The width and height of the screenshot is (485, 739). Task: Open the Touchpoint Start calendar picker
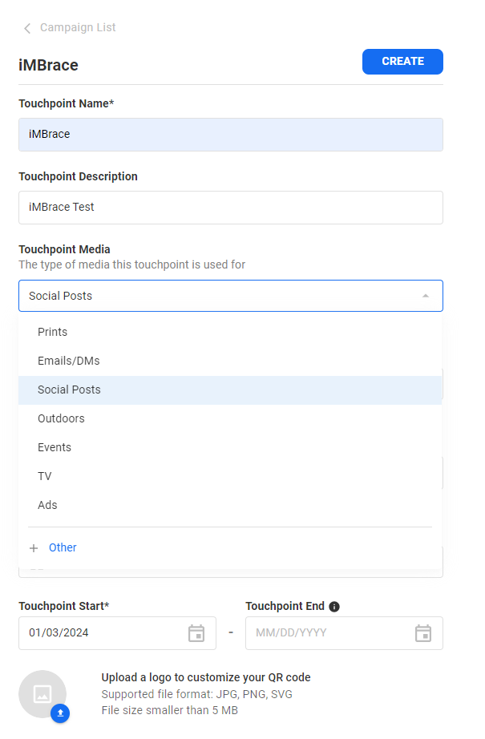click(196, 633)
